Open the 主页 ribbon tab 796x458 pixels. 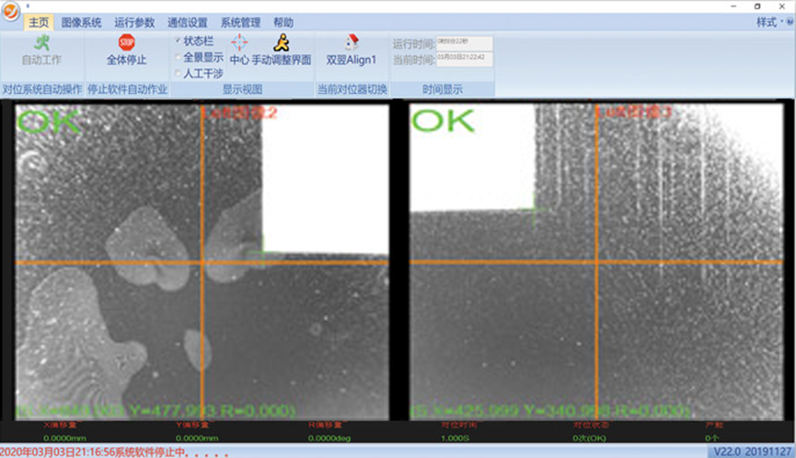(x=40, y=22)
